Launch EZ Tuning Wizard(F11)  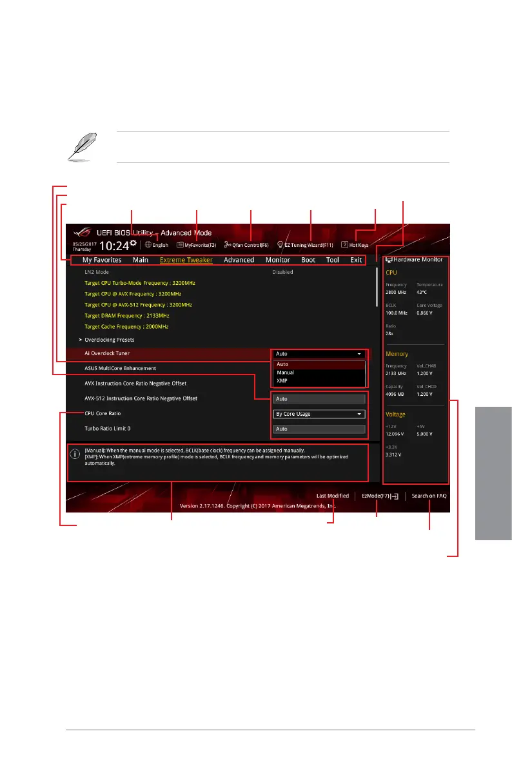(x=306, y=245)
